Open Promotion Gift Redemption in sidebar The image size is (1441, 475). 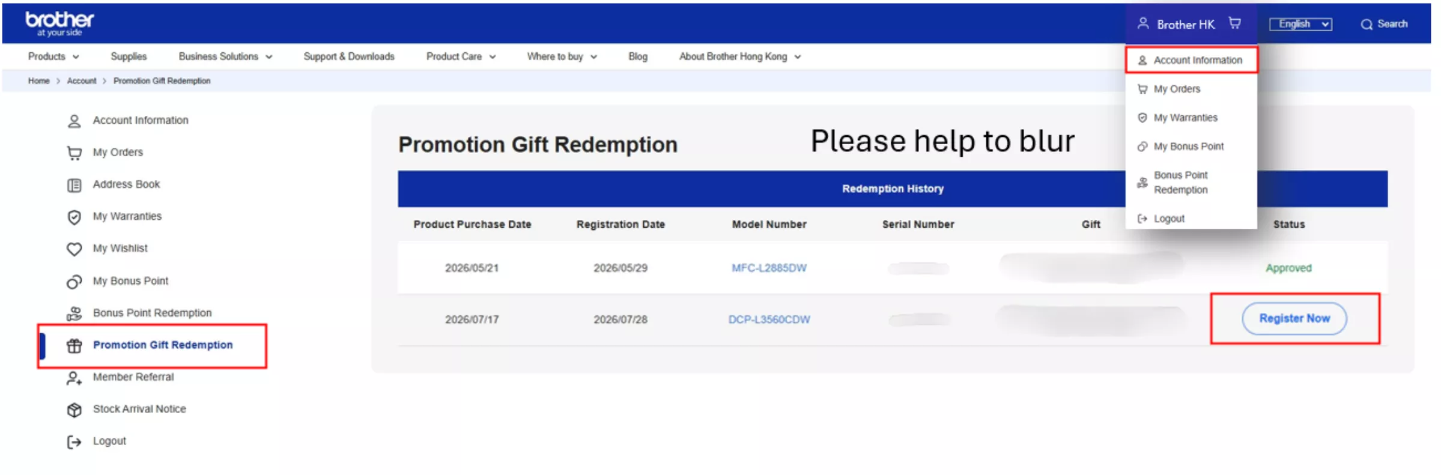click(163, 345)
